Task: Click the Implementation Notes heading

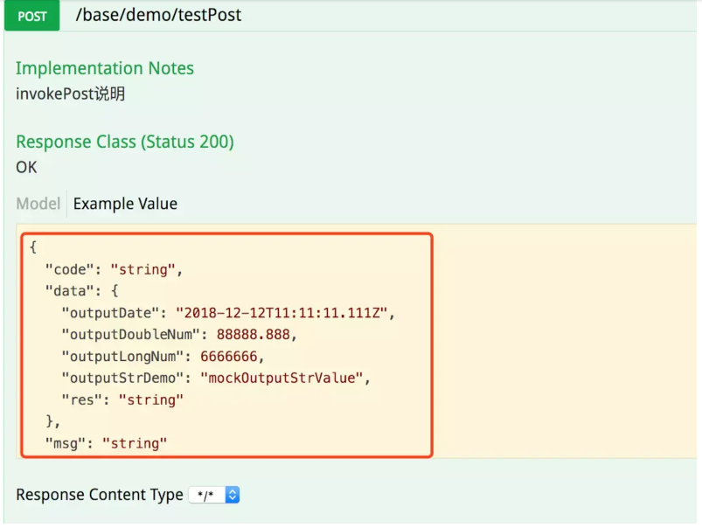Action: [105, 68]
